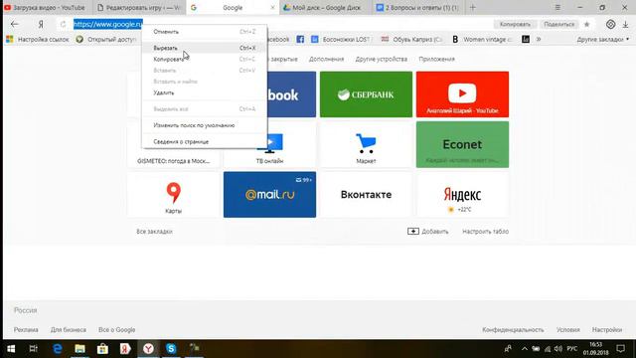This screenshot has width=636, height=358.
Task: Click the selected URL in address bar
Action: click(x=108, y=24)
